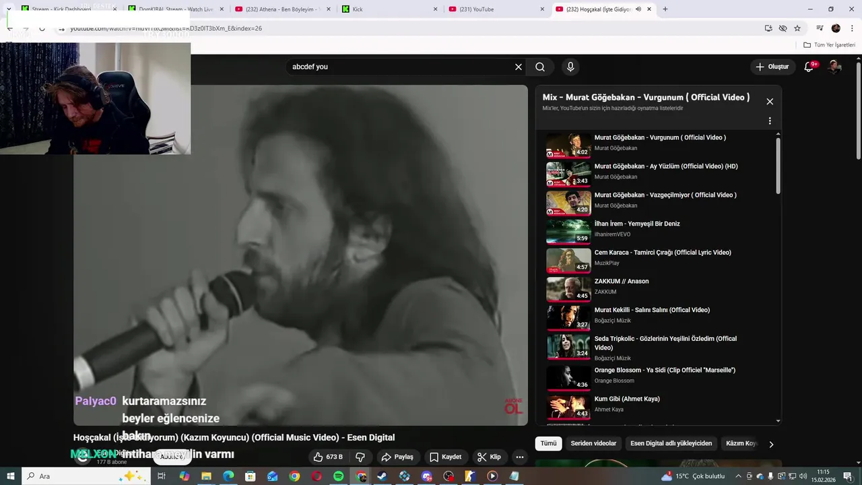
Task: Dislike the video with thumbs down
Action: (x=360, y=457)
